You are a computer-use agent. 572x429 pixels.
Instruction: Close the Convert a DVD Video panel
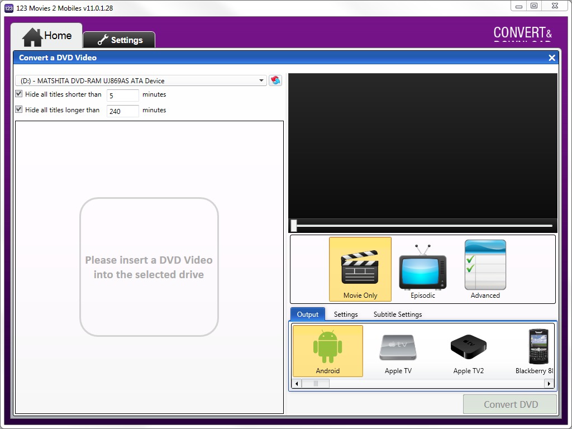click(552, 58)
